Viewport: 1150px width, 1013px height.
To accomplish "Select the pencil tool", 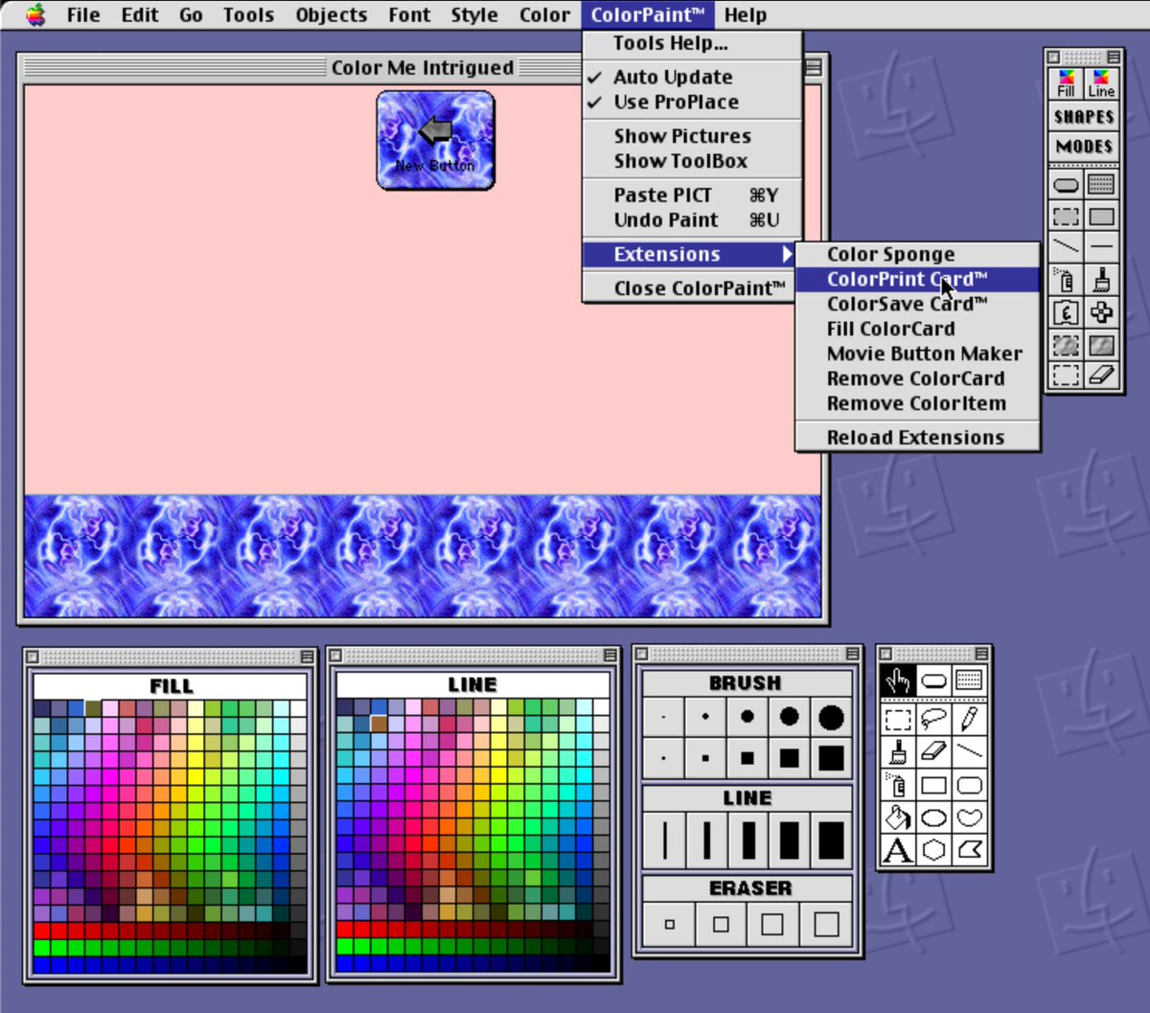I will click(x=970, y=718).
